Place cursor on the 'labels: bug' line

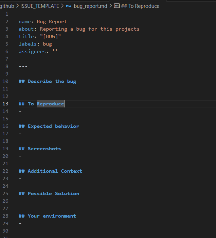pyautogui.click(x=35, y=44)
